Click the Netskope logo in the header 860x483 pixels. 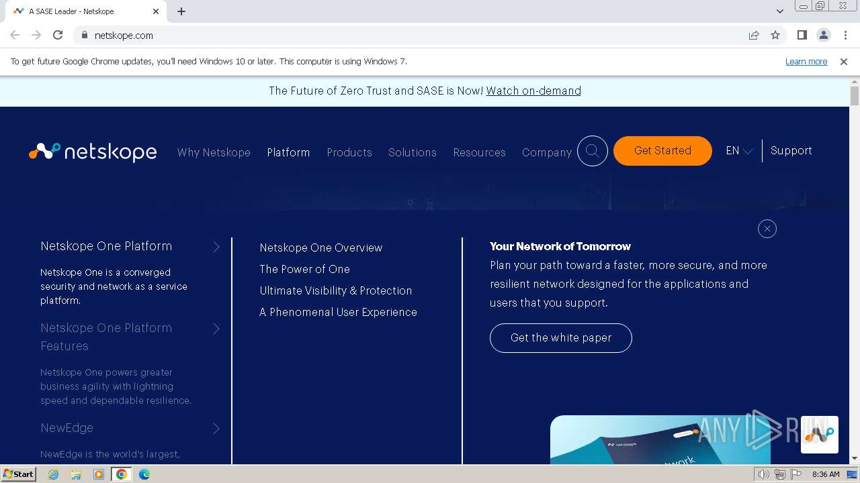93,152
